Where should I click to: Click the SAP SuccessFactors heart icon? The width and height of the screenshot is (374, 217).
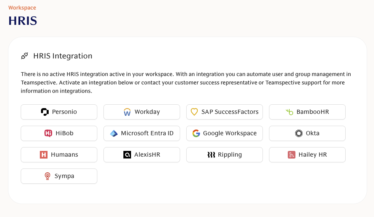(x=194, y=112)
